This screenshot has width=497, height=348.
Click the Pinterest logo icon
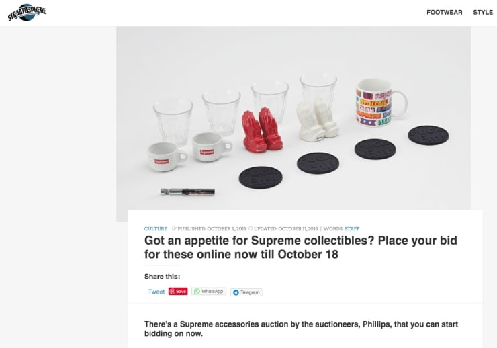(172, 292)
